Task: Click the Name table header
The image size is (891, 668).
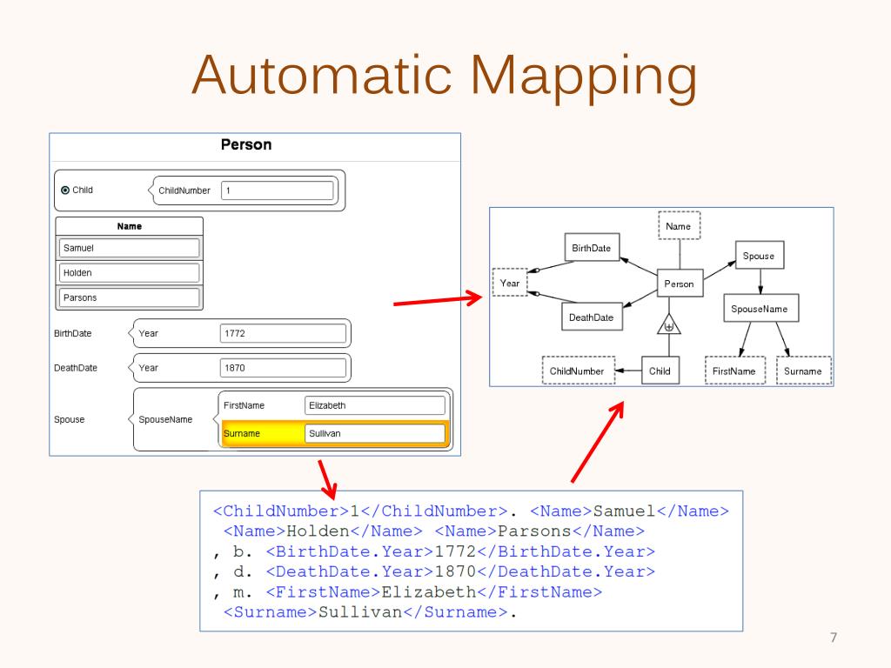Action: pos(129,226)
